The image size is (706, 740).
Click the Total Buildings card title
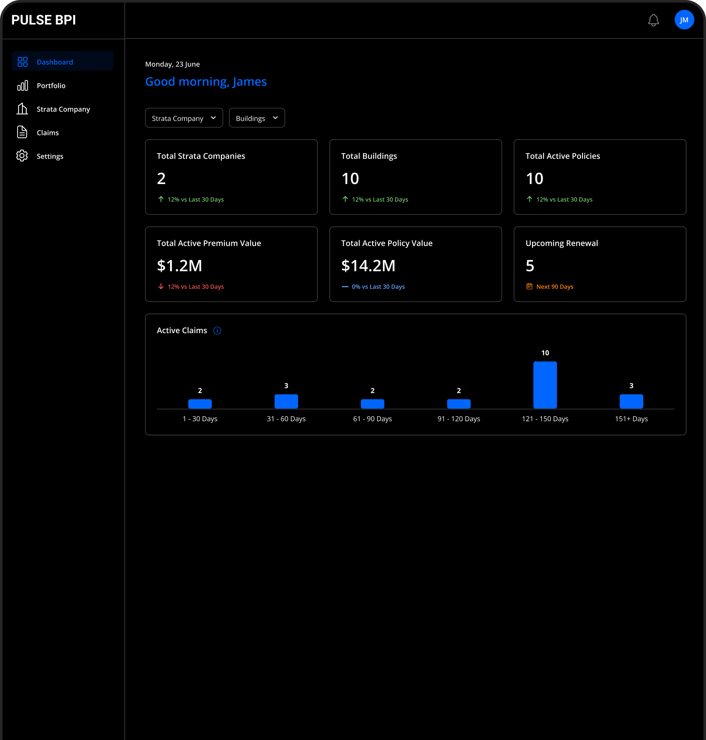pyautogui.click(x=369, y=156)
